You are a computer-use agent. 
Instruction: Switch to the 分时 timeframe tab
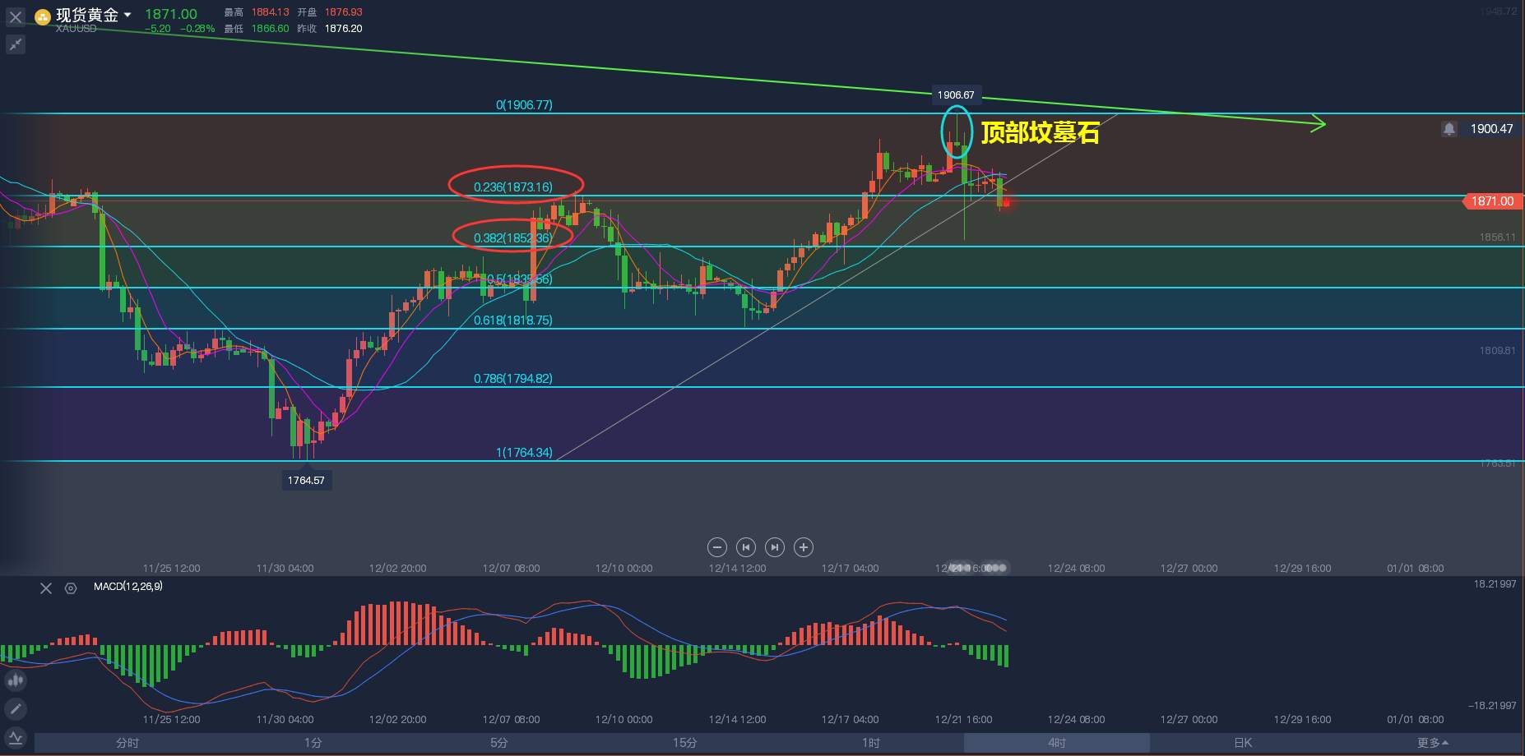tap(127, 743)
